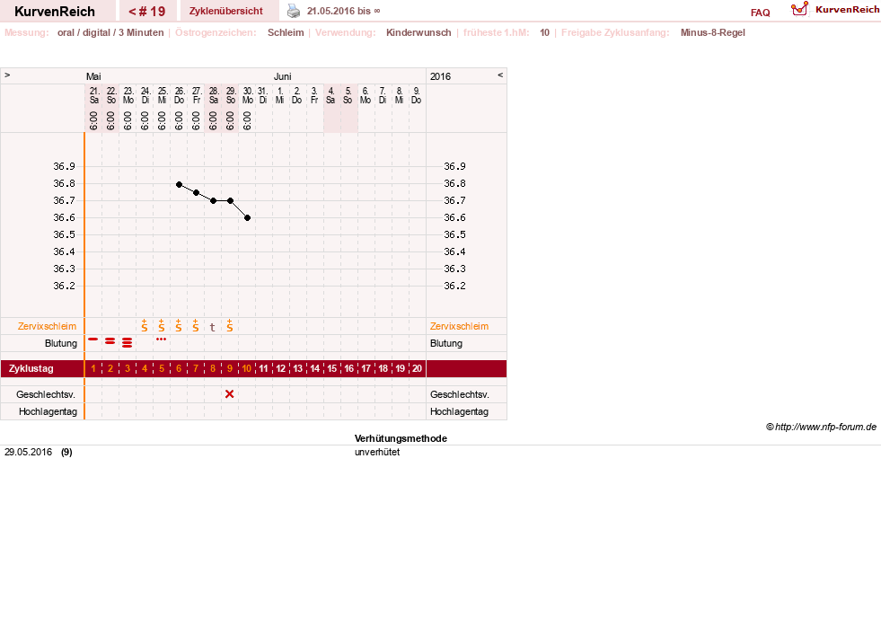Image resolution: width=881 pixels, height=635 pixels.
Task: Select cycle day 1 in Zyklustag row
Action: click(x=93, y=368)
